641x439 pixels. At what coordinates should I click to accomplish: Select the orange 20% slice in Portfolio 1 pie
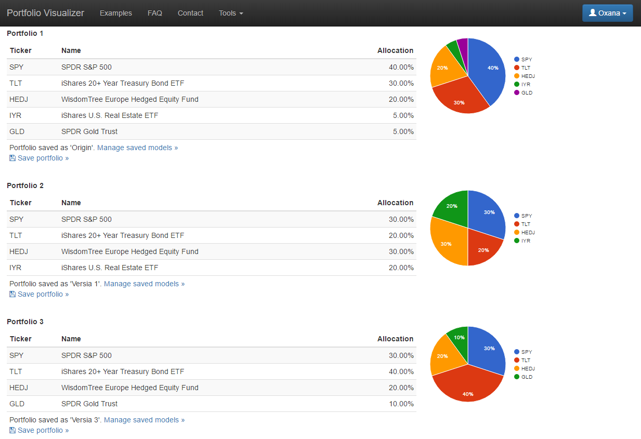[444, 68]
